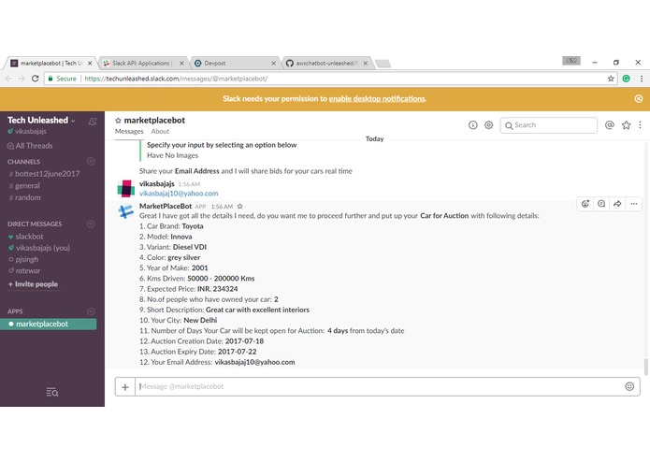Open starred items in header
Screen dimensions: 650x462
626,125
